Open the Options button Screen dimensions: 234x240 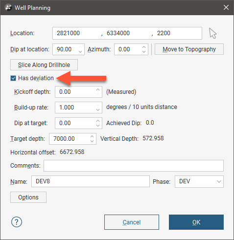point(28,197)
